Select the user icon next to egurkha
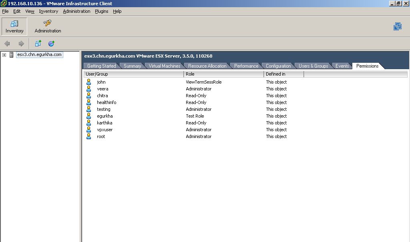The height and width of the screenshot is (242, 410). (89, 116)
